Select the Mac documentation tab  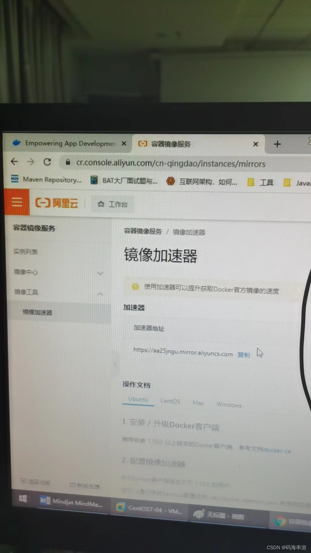point(198,402)
